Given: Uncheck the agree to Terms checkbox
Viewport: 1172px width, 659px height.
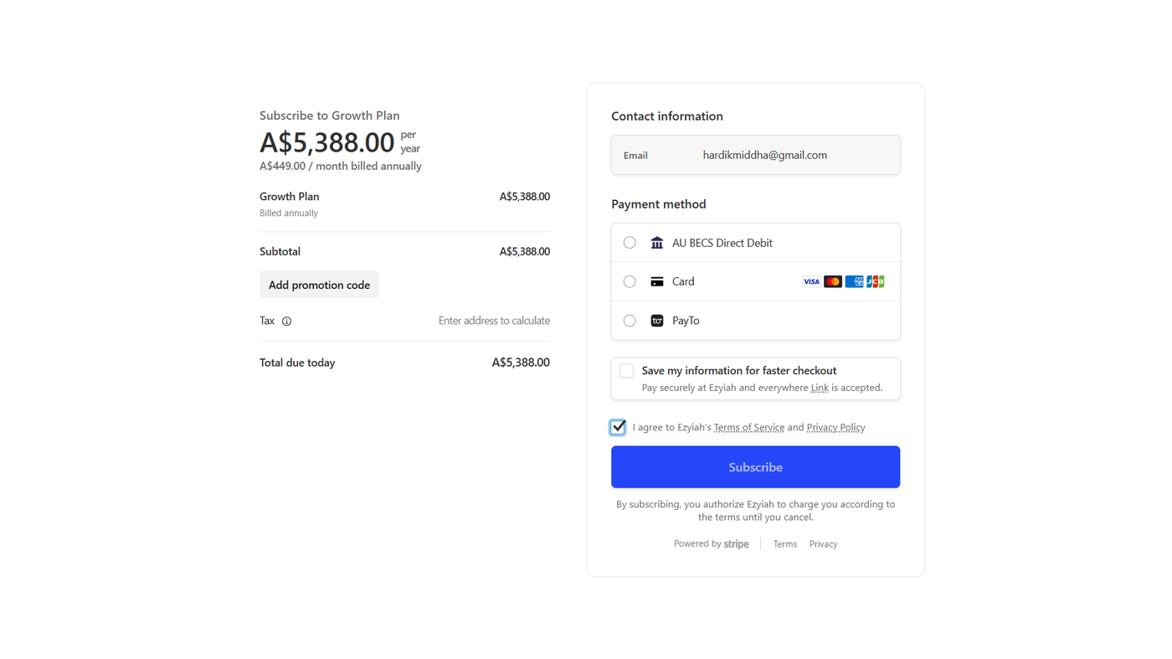Looking at the screenshot, I should [618, 427].
